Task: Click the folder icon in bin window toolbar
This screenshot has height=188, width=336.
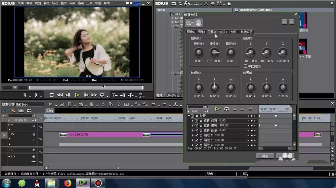Action: pos(174,3)
